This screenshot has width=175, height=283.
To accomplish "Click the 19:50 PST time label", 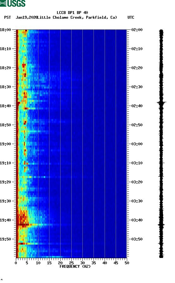I will (x=5, y=239).
